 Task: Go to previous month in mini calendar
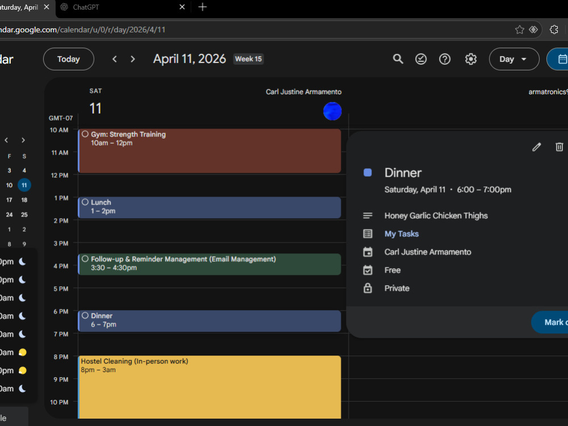(6, 140)
